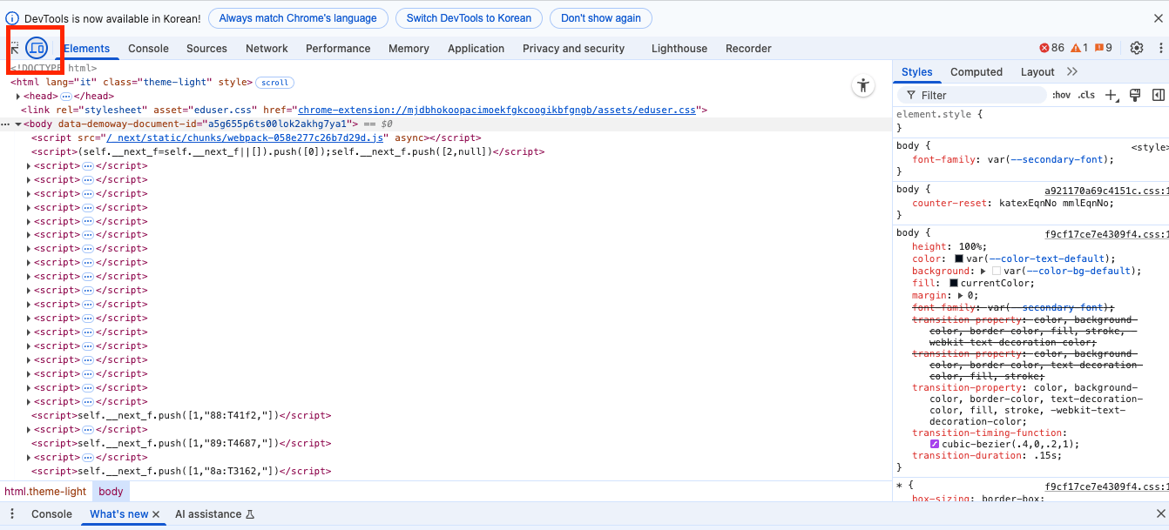Screen dimensions: 1169x530
Task: Show more Styles pane tabs chevron
Action: tap(1072, 71)
